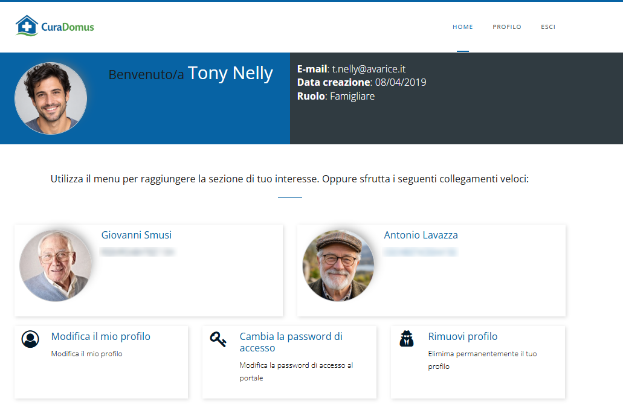Click the 'Utilizza il menu per raggiungere' instruction text

coord(289,179)
